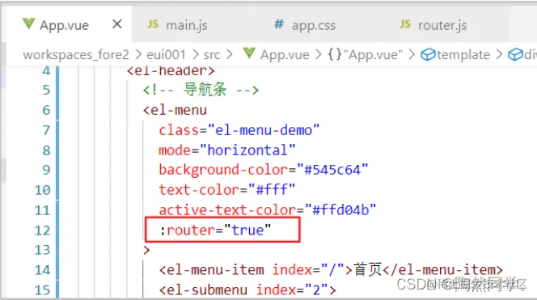Image resolution: width=537 pixels, height=300 pixels.
Task: Close the App.vue tab
Action: (117, 24)
